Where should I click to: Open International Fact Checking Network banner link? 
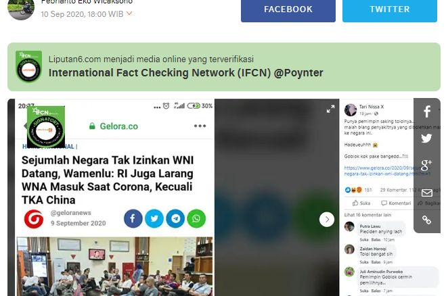(x=185, y=73)
